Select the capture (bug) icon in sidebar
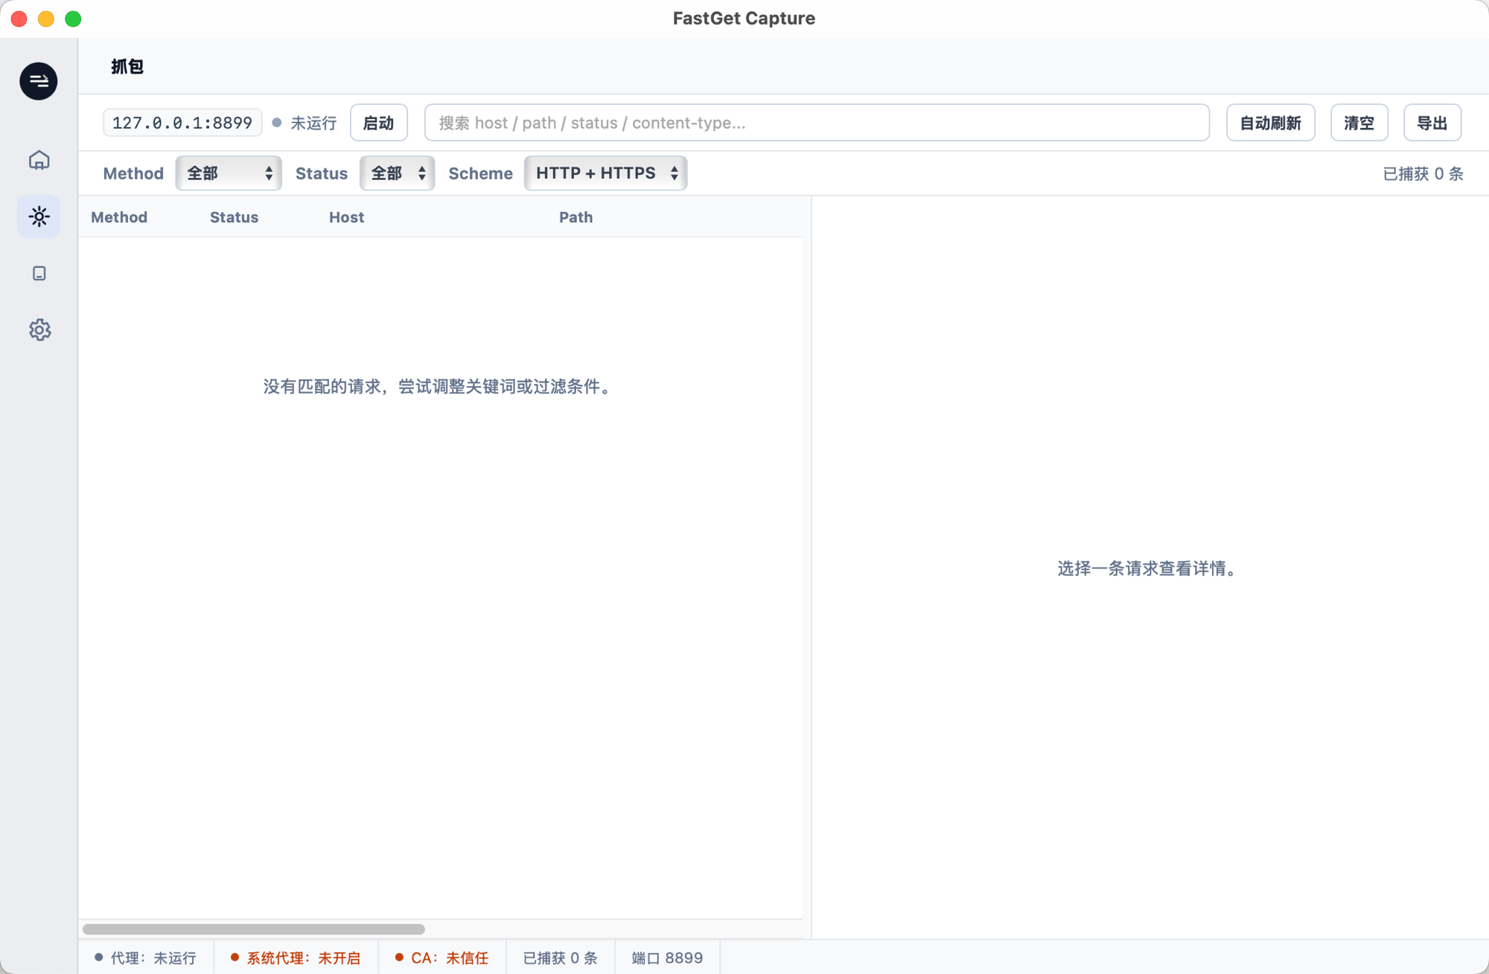 [39, 217]
